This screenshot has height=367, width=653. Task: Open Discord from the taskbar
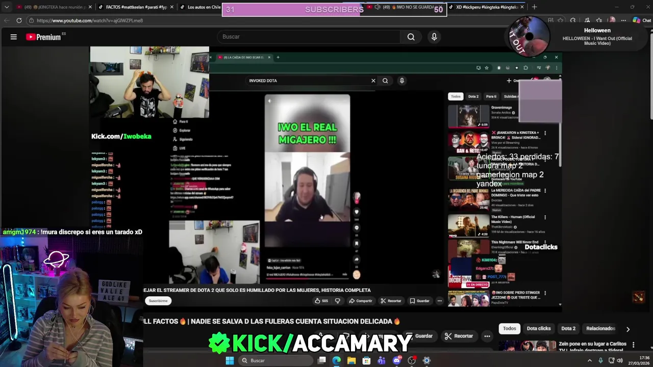tap(396, 360)
